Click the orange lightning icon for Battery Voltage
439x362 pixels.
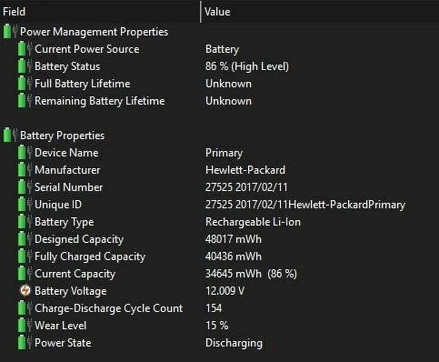[25, 291]
